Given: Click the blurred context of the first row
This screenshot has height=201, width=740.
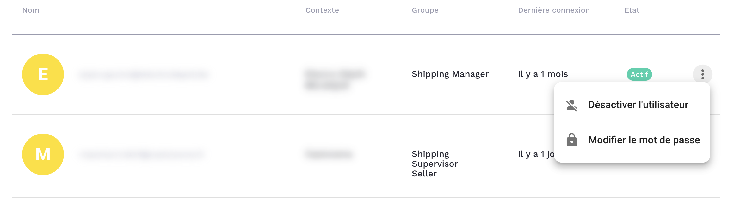Looking at the screenshot, I should pyautogui.click(x=335, y=79).
